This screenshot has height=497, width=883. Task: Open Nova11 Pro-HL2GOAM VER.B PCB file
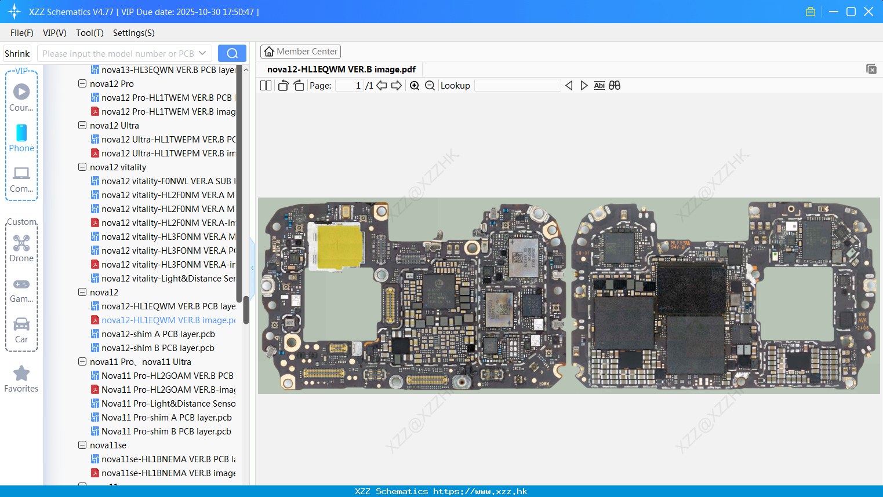point(162,375)
